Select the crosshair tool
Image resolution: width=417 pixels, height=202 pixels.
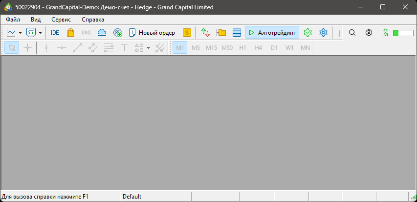(x=27, y=47)
